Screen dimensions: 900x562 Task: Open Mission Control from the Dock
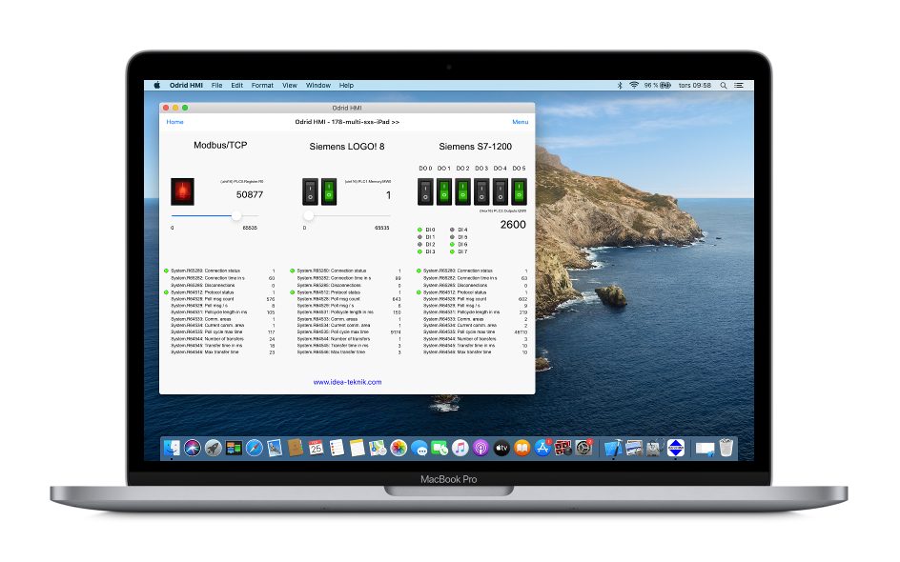point(234,448)
